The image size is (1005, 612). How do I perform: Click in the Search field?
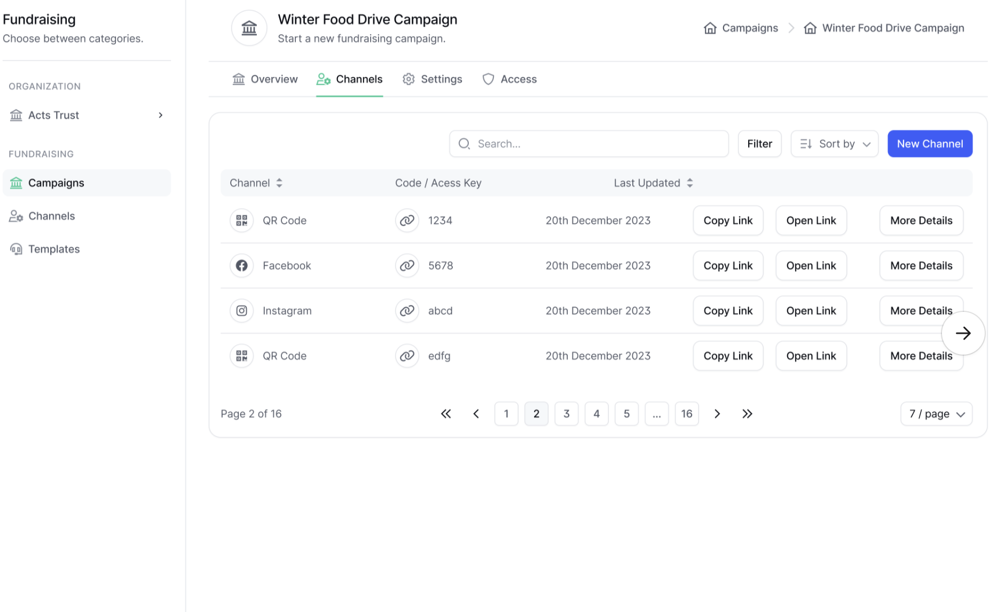[587, 144]
